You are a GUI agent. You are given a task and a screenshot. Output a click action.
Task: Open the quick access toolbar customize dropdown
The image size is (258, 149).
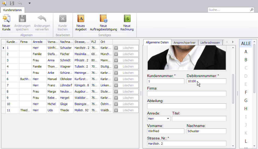click(x=29, y=3)
